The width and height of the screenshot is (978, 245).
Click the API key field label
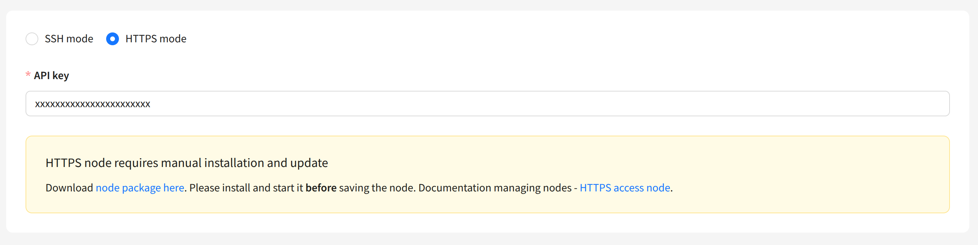(x=51, y=75)
